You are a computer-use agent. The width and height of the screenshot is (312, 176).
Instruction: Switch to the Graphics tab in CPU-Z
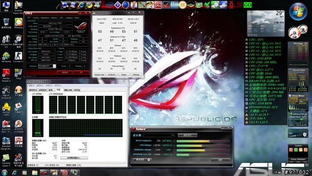[x=69, y=18]
